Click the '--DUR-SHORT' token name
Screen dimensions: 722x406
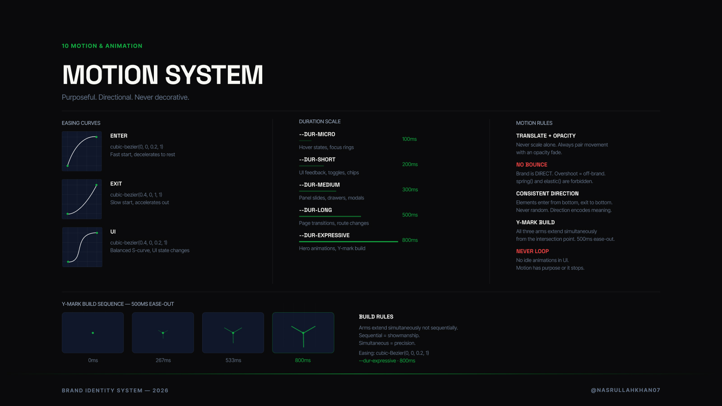tap(317, 160)
